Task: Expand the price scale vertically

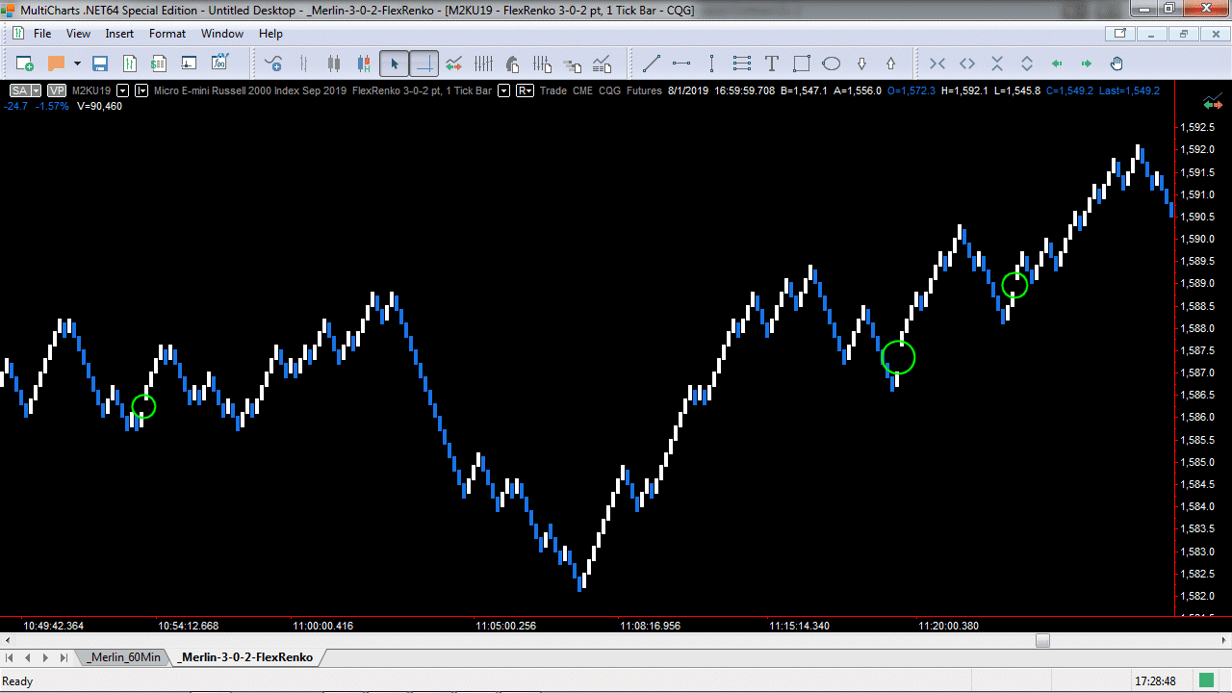Action: (1027, 64)
